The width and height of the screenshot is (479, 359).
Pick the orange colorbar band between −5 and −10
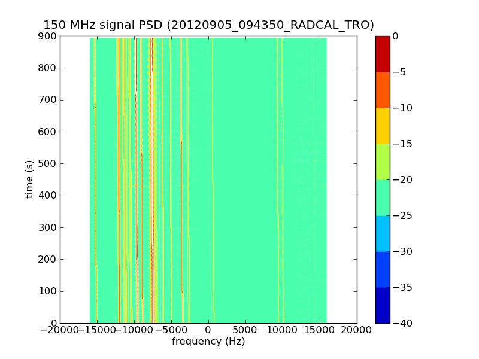pyautogui.click(x=382, y=90)
